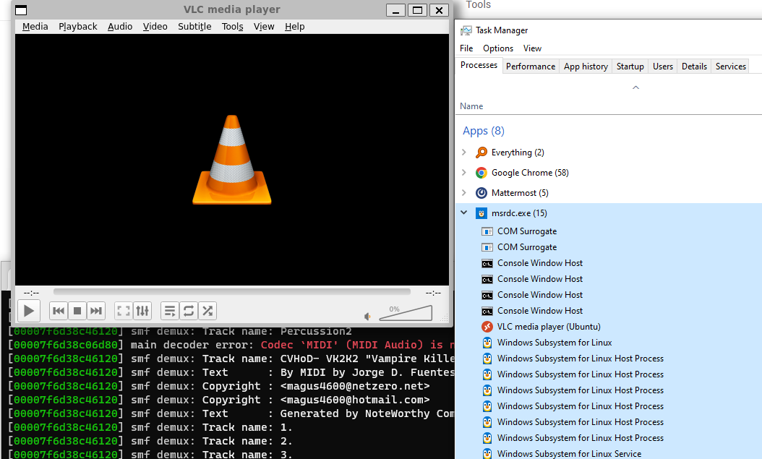Click the VLC cone video area
762x459 pixels.
click(x=232, y=160)
